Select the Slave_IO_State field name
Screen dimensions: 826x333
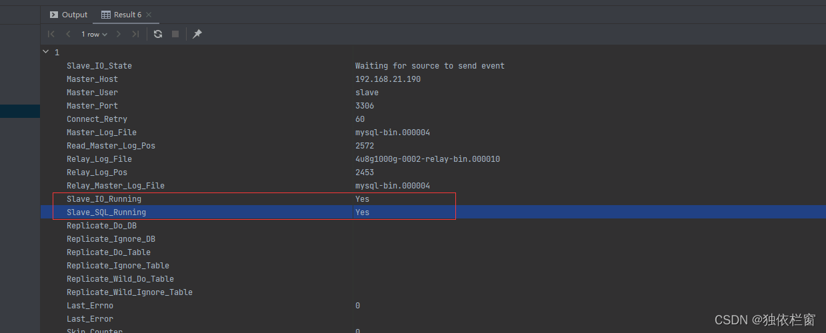coord(99,66)
